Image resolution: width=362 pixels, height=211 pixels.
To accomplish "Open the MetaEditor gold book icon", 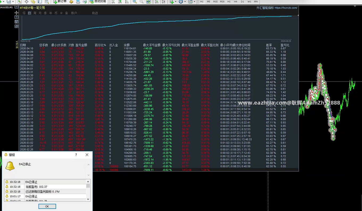I will (x=72, y=2).
